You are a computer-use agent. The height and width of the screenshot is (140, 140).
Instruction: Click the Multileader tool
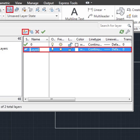pos(99,16)
